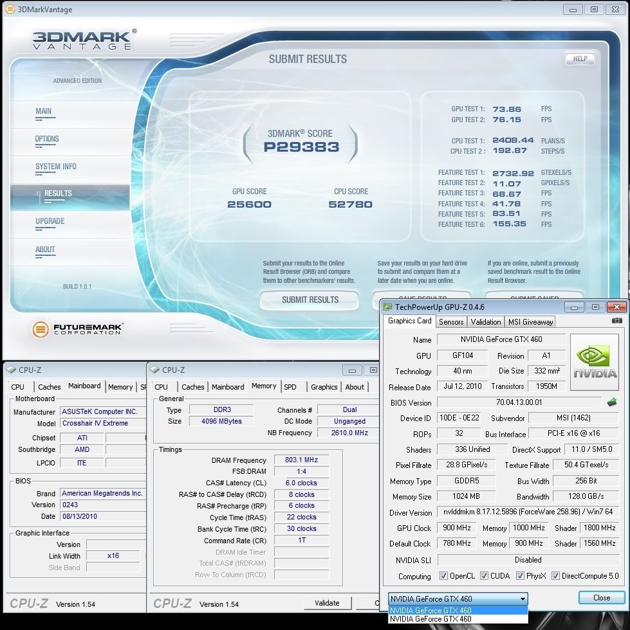Click the 3DMarkVantage title bar icon

pyautogui.click(x=10, y=9)
